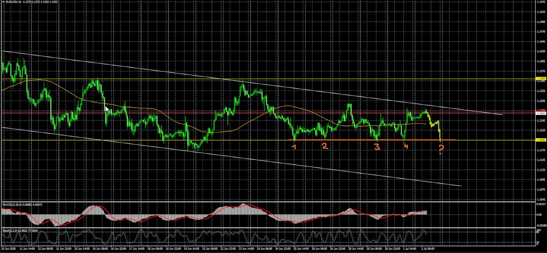547x253 pixels.
Task: Click the yellow 1.1350 price label
Action: pyautogui.click(x=541, y=79)
